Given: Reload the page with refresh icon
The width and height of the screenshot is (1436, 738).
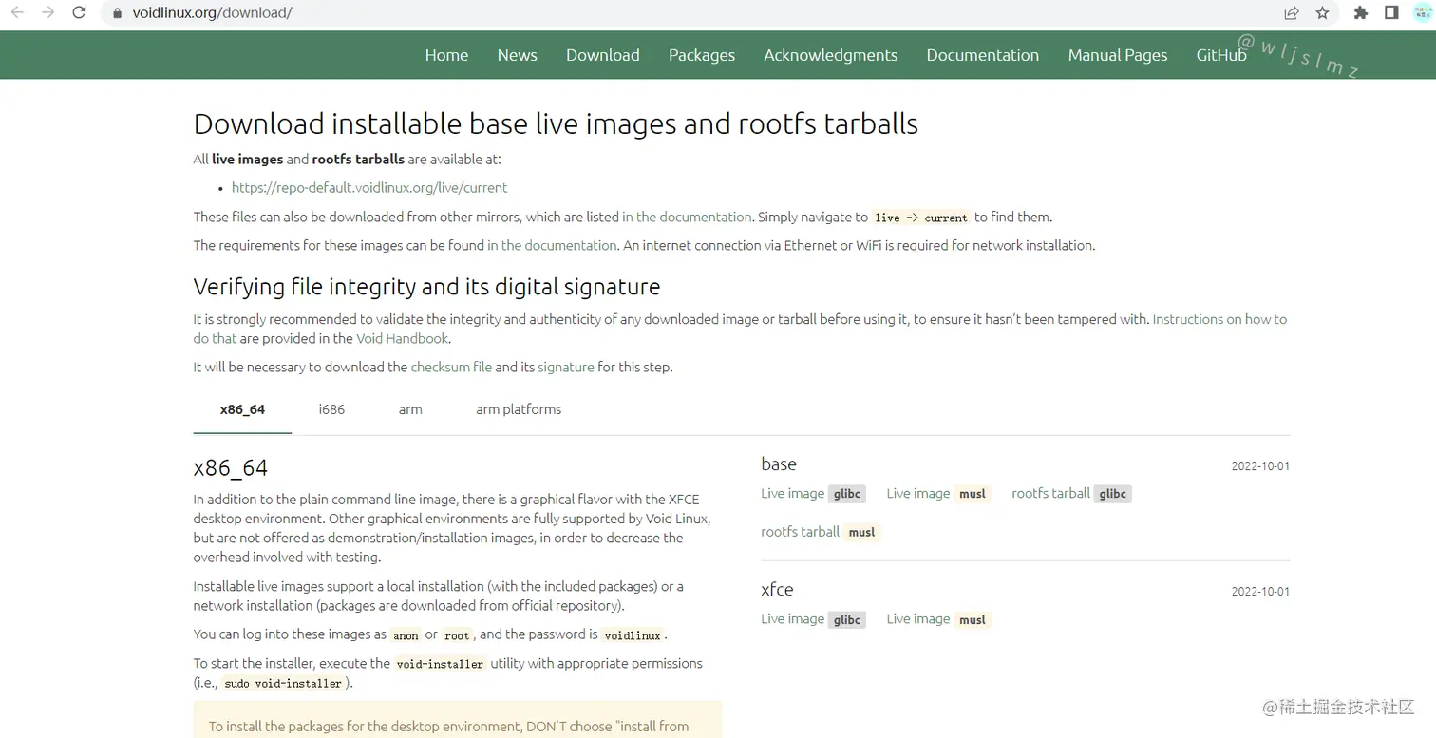Looking at the screenshot, I should [x=79, y=12].
